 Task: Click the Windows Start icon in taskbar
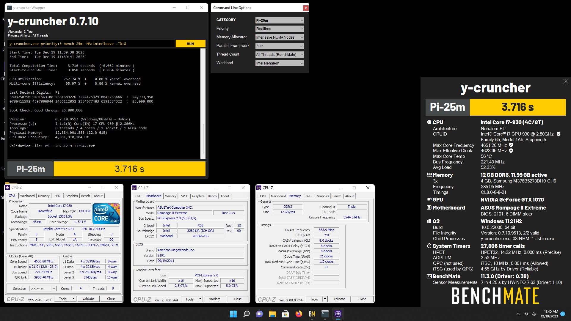(x=233, y=314)
